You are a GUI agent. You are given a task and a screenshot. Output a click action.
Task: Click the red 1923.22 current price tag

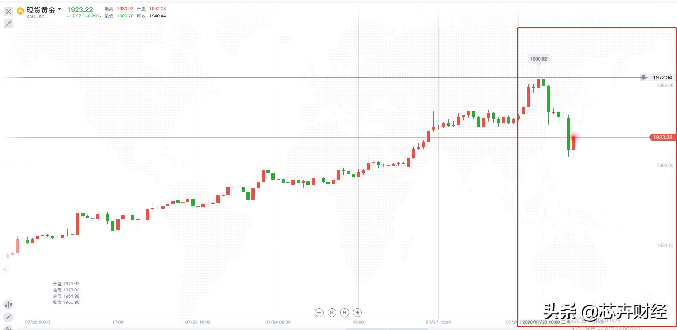[662, 137]
